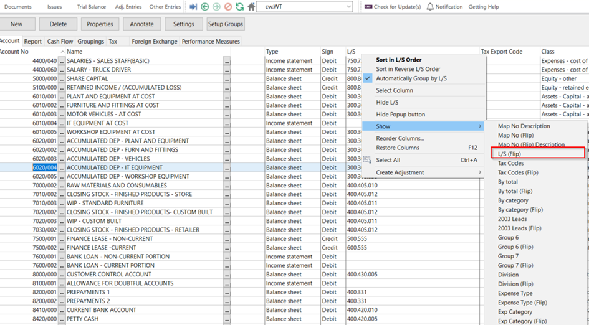The image size is (589, 325).
Task: Select the Division submenu item
Action: point(508,275)
